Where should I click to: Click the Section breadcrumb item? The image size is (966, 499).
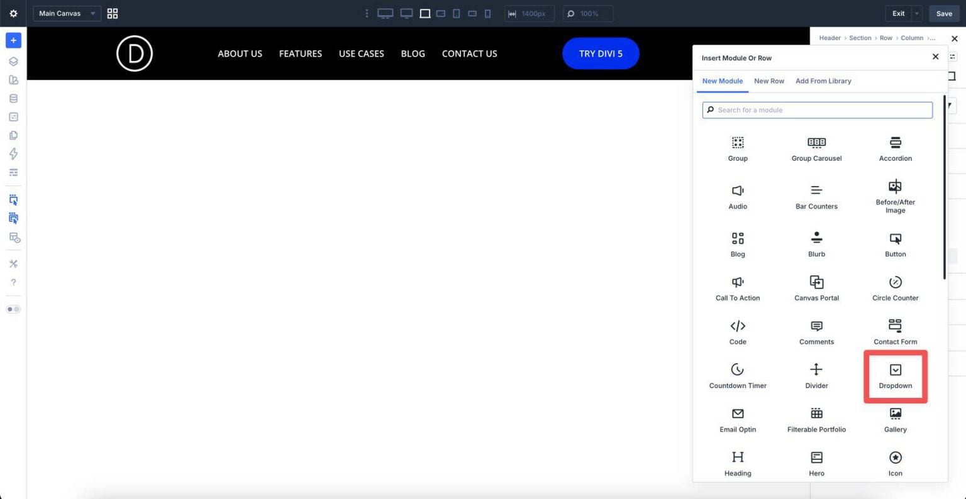pyautogui.click(x=860, y=38)
